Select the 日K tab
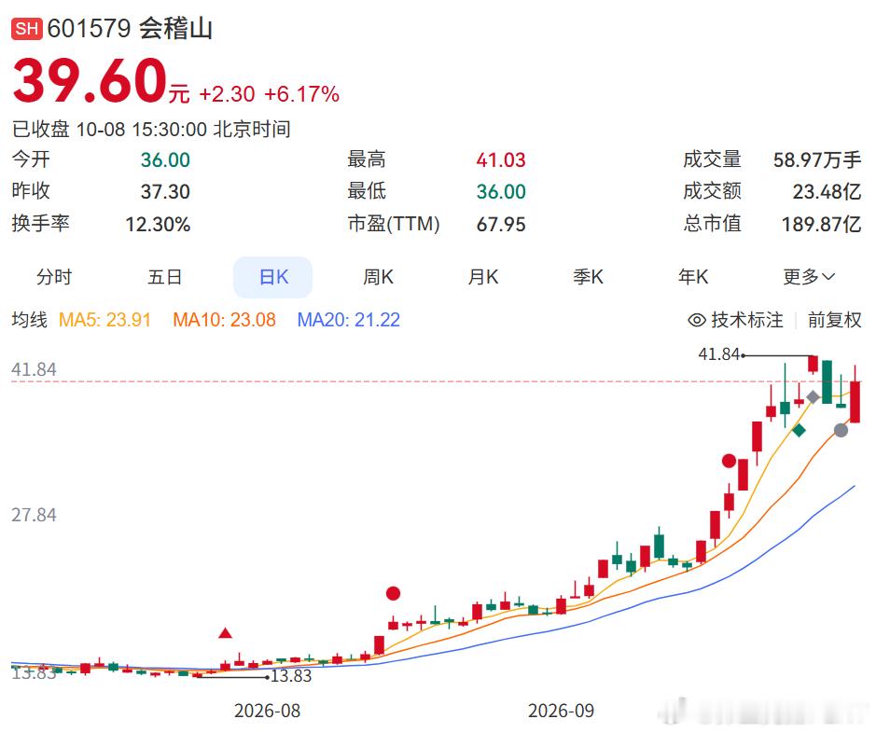Screen dimensions: 876x733 tap(273, 277)
